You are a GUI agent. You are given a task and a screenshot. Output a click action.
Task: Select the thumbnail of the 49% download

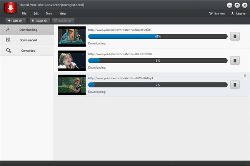72,36
